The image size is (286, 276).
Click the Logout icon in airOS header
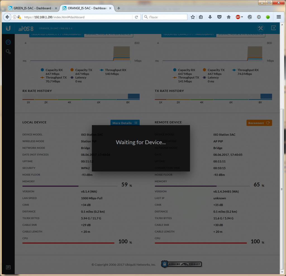tap(274, 28)
